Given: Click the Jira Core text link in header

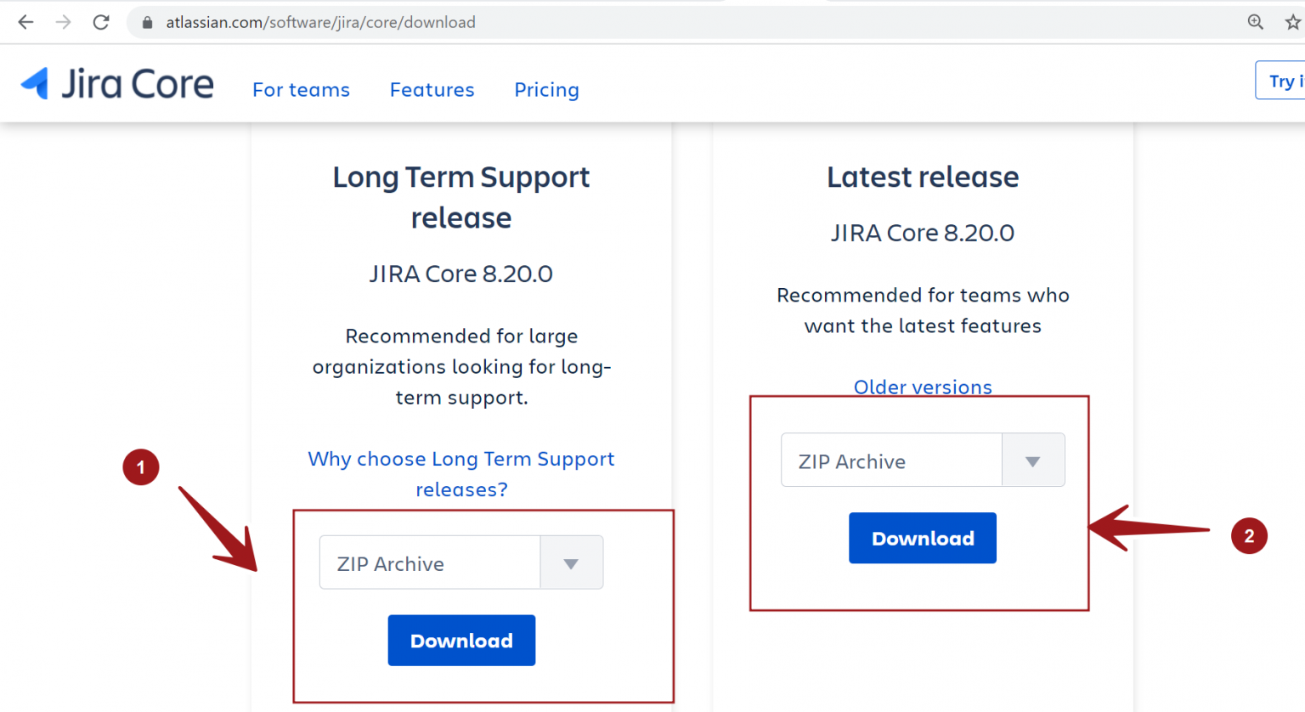Looking at the screenshot, I should pyautogui.click(x=138, y=82).
